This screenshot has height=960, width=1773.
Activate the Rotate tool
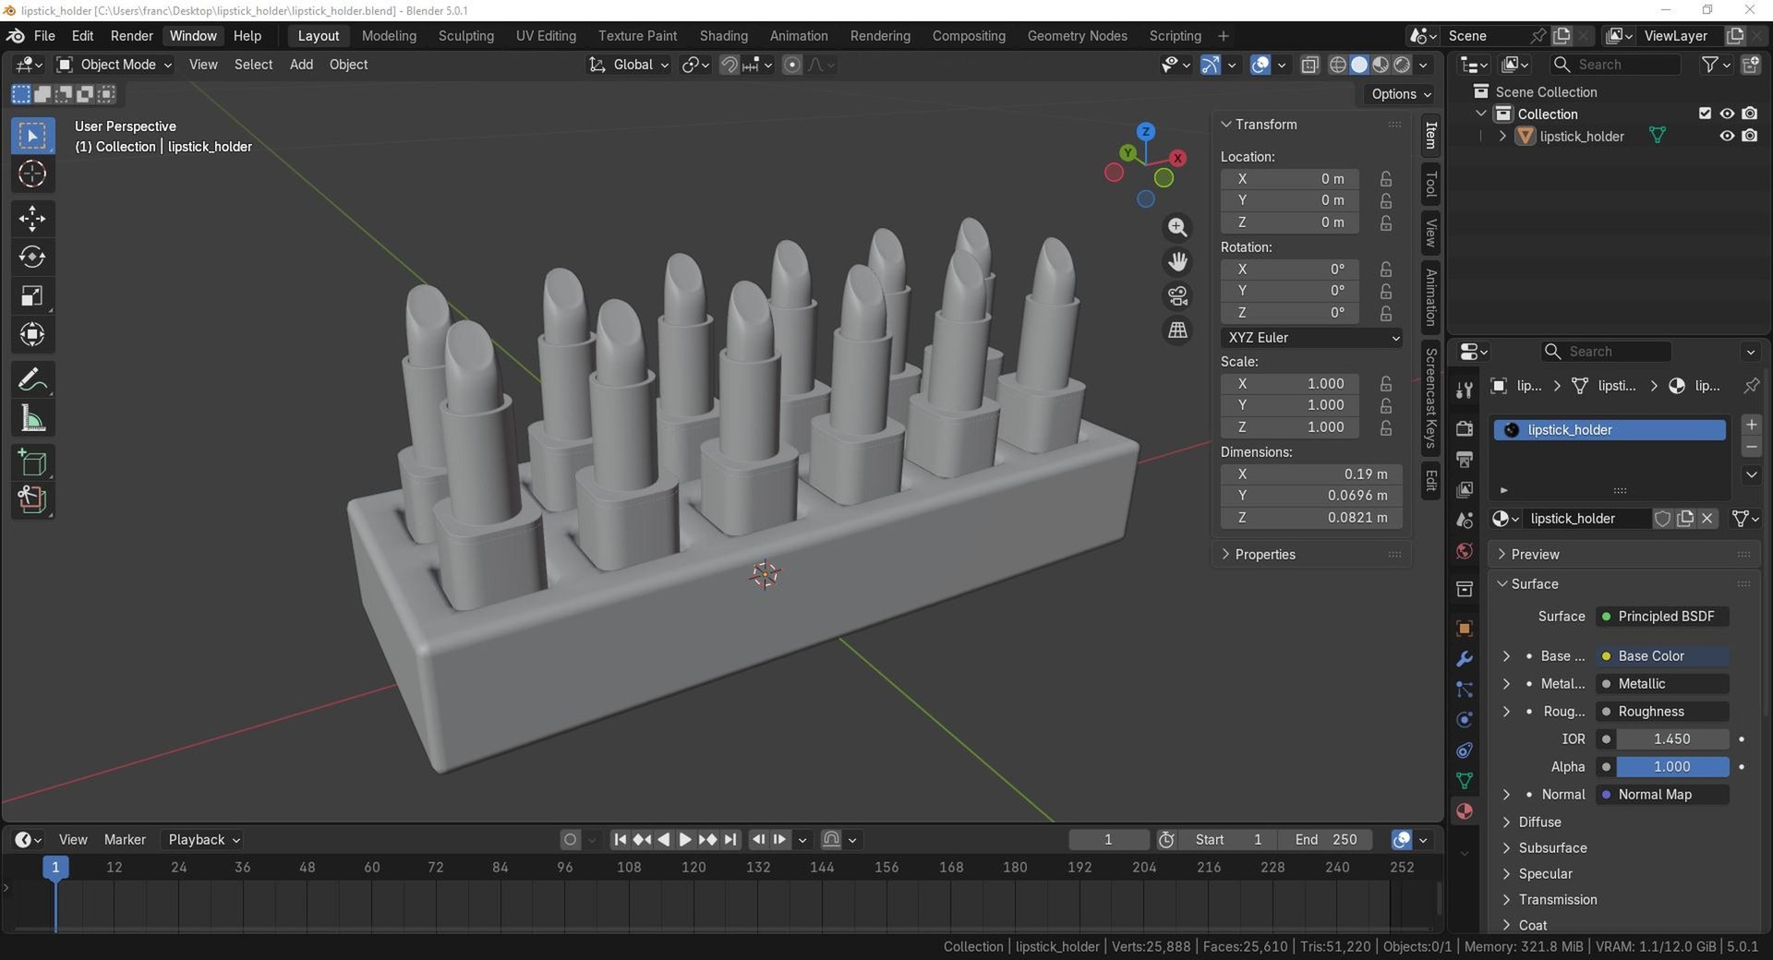pos(32,258)
